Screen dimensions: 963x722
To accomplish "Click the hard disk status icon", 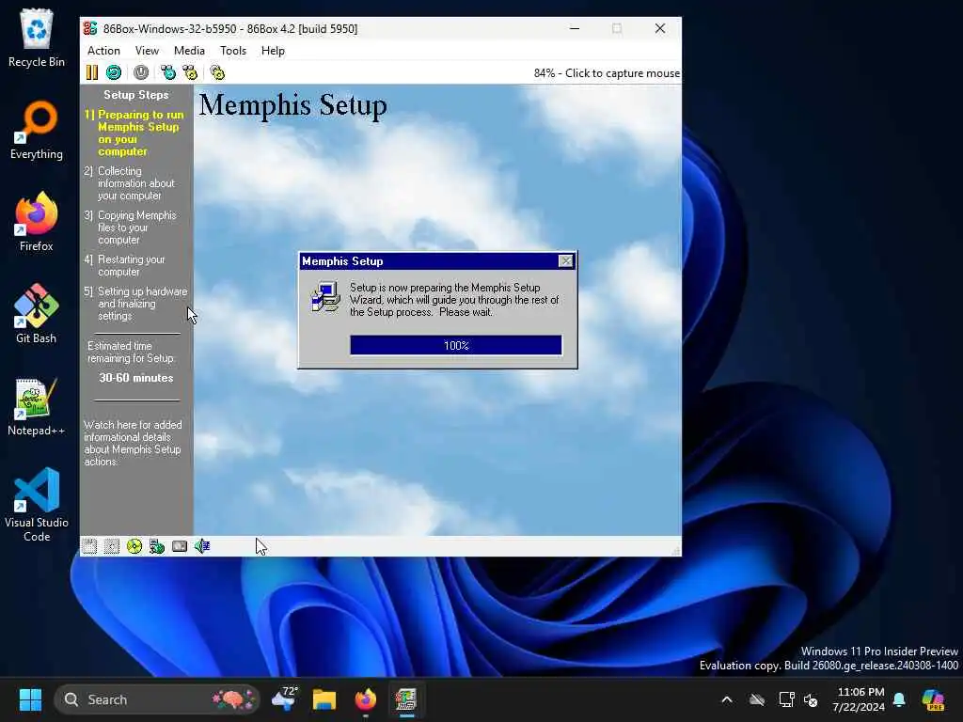I will click(x=180, y=546).
